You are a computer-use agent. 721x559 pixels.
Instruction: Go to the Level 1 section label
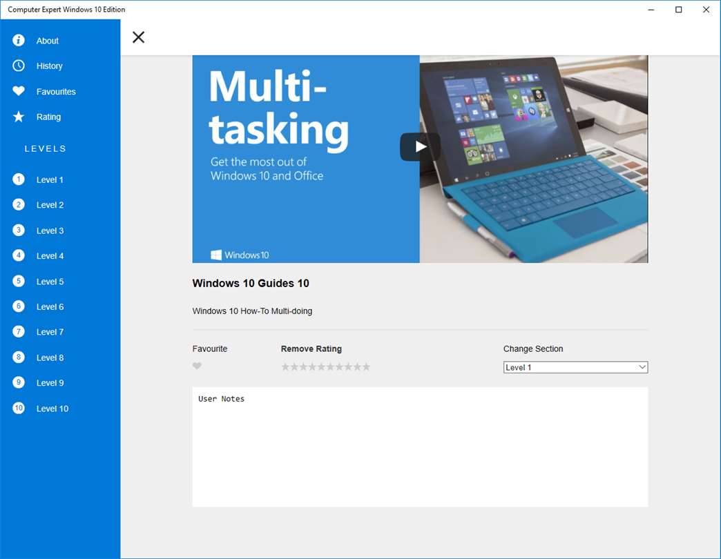[50, 180]
